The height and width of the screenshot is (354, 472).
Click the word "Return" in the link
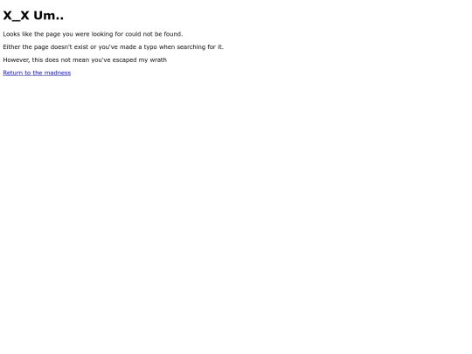tap(12, 73)
